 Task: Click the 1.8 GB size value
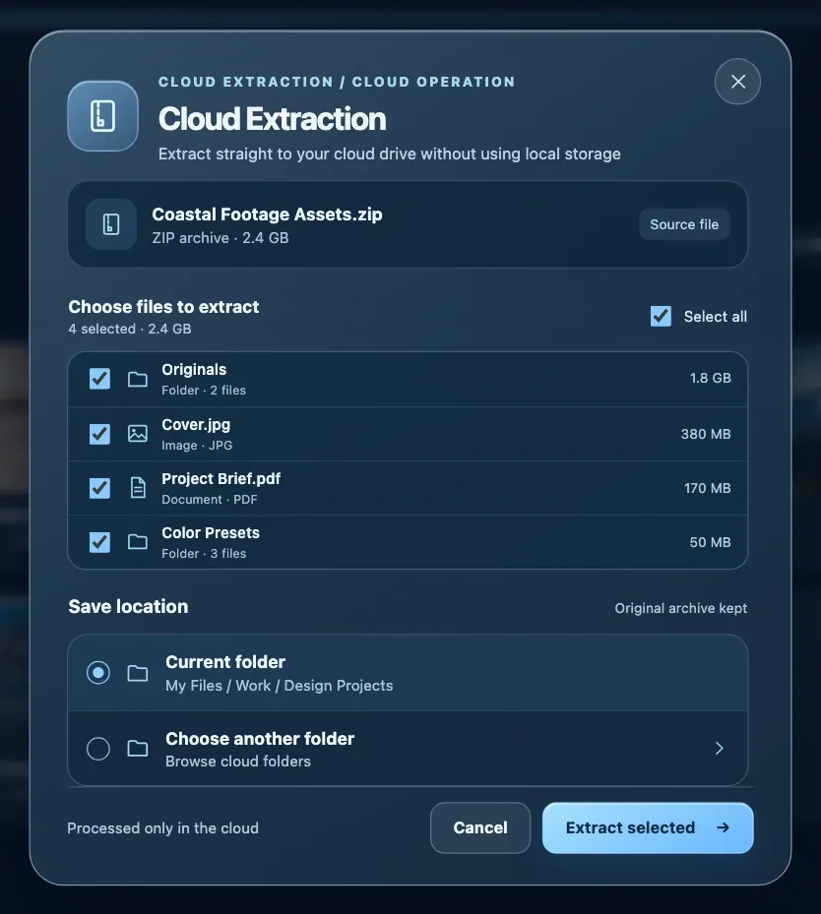point(710,378)
